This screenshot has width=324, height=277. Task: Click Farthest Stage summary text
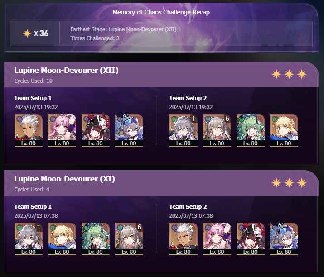pyautogui.click(x=123, y=29)
